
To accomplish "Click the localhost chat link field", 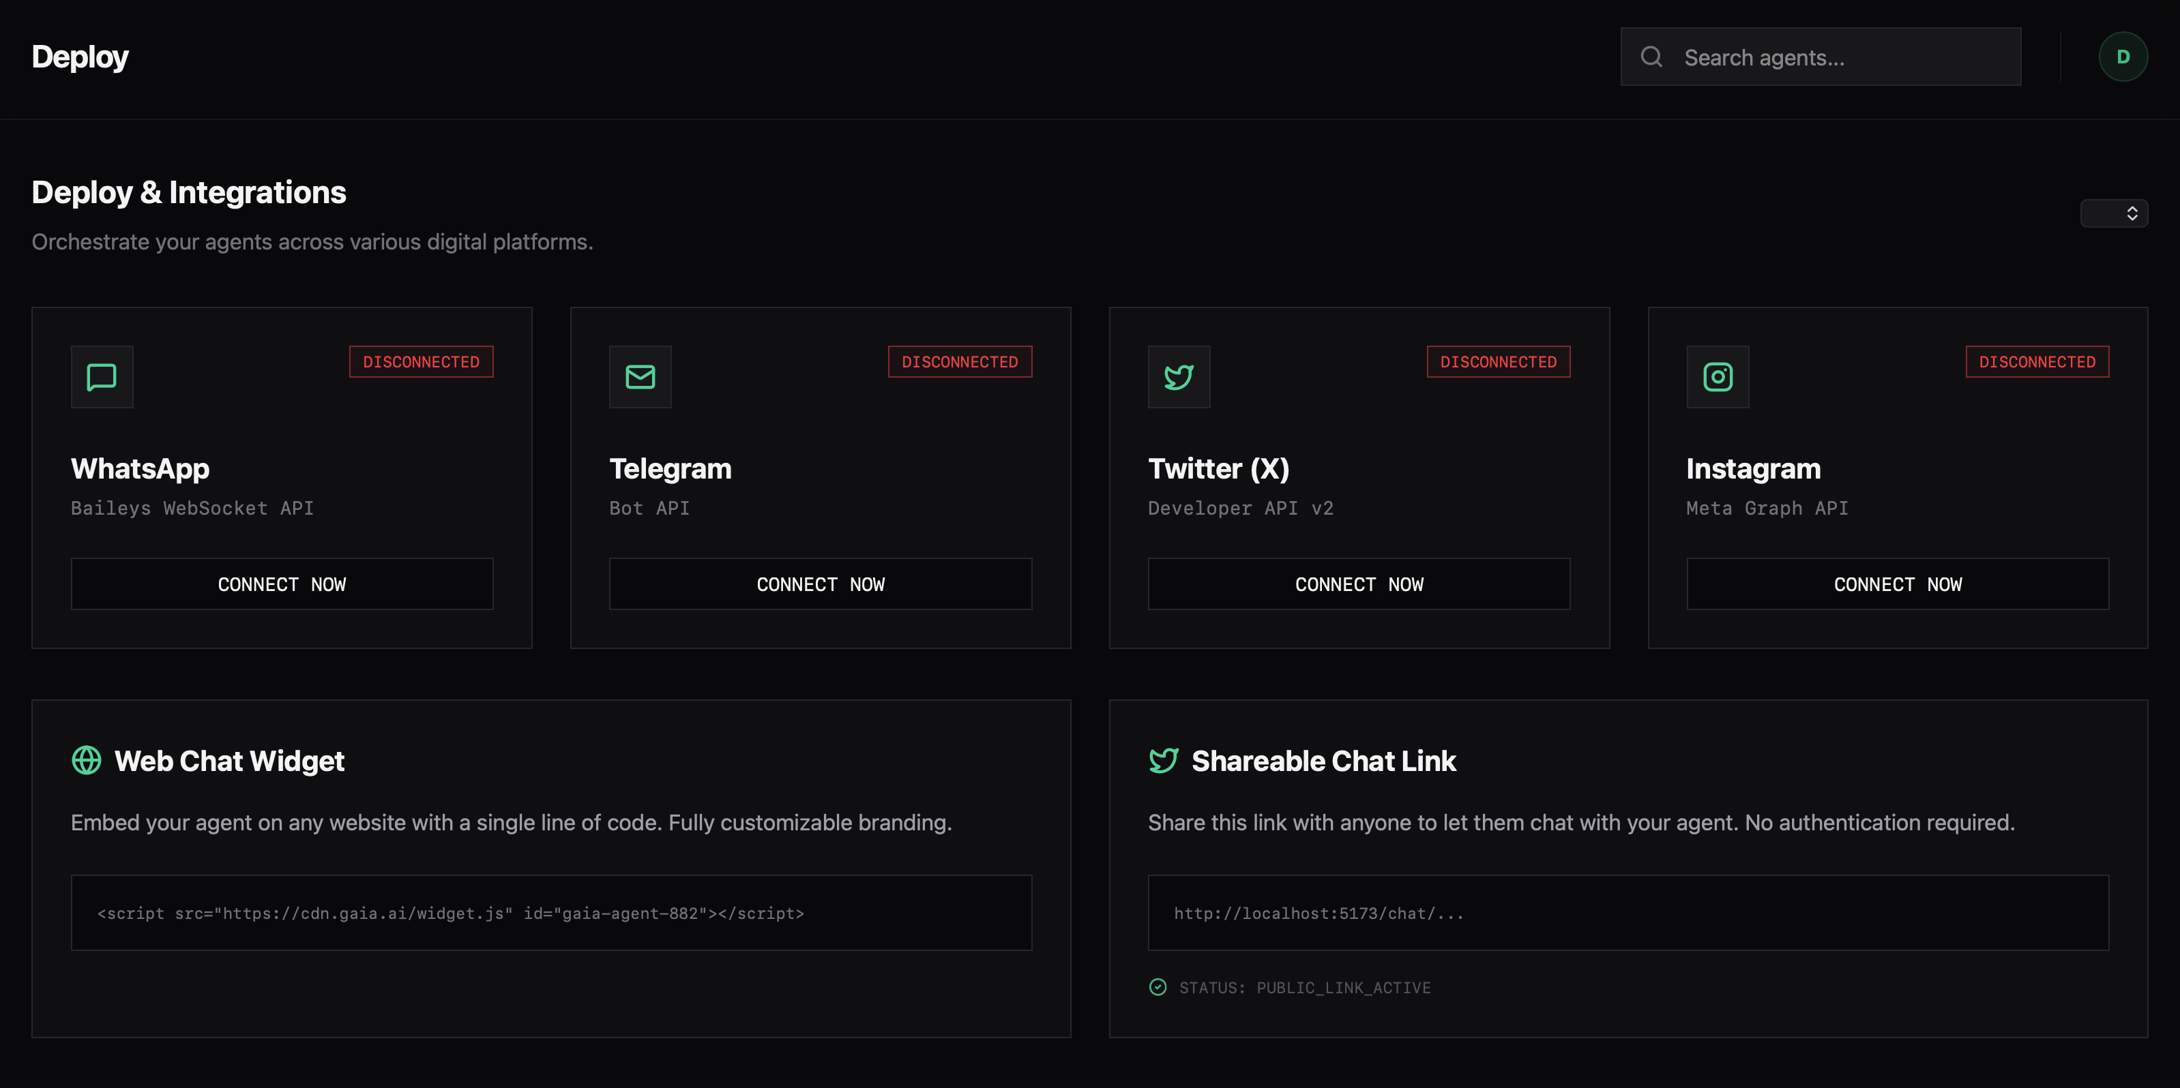I will click(x=1627, y=913).
